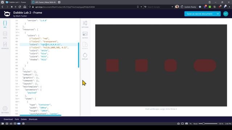Viewport: 232px width, 130px height.
Task: Open the trash closed-tabs icon
Action: click(x=210, y=2)
